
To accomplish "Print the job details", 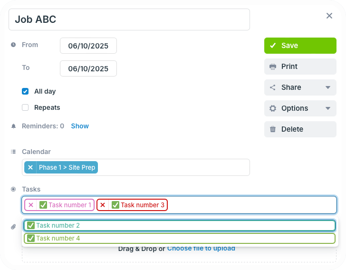I will tap(300, 67).
